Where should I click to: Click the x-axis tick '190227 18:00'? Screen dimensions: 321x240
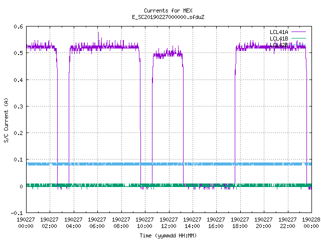[240, 223]
